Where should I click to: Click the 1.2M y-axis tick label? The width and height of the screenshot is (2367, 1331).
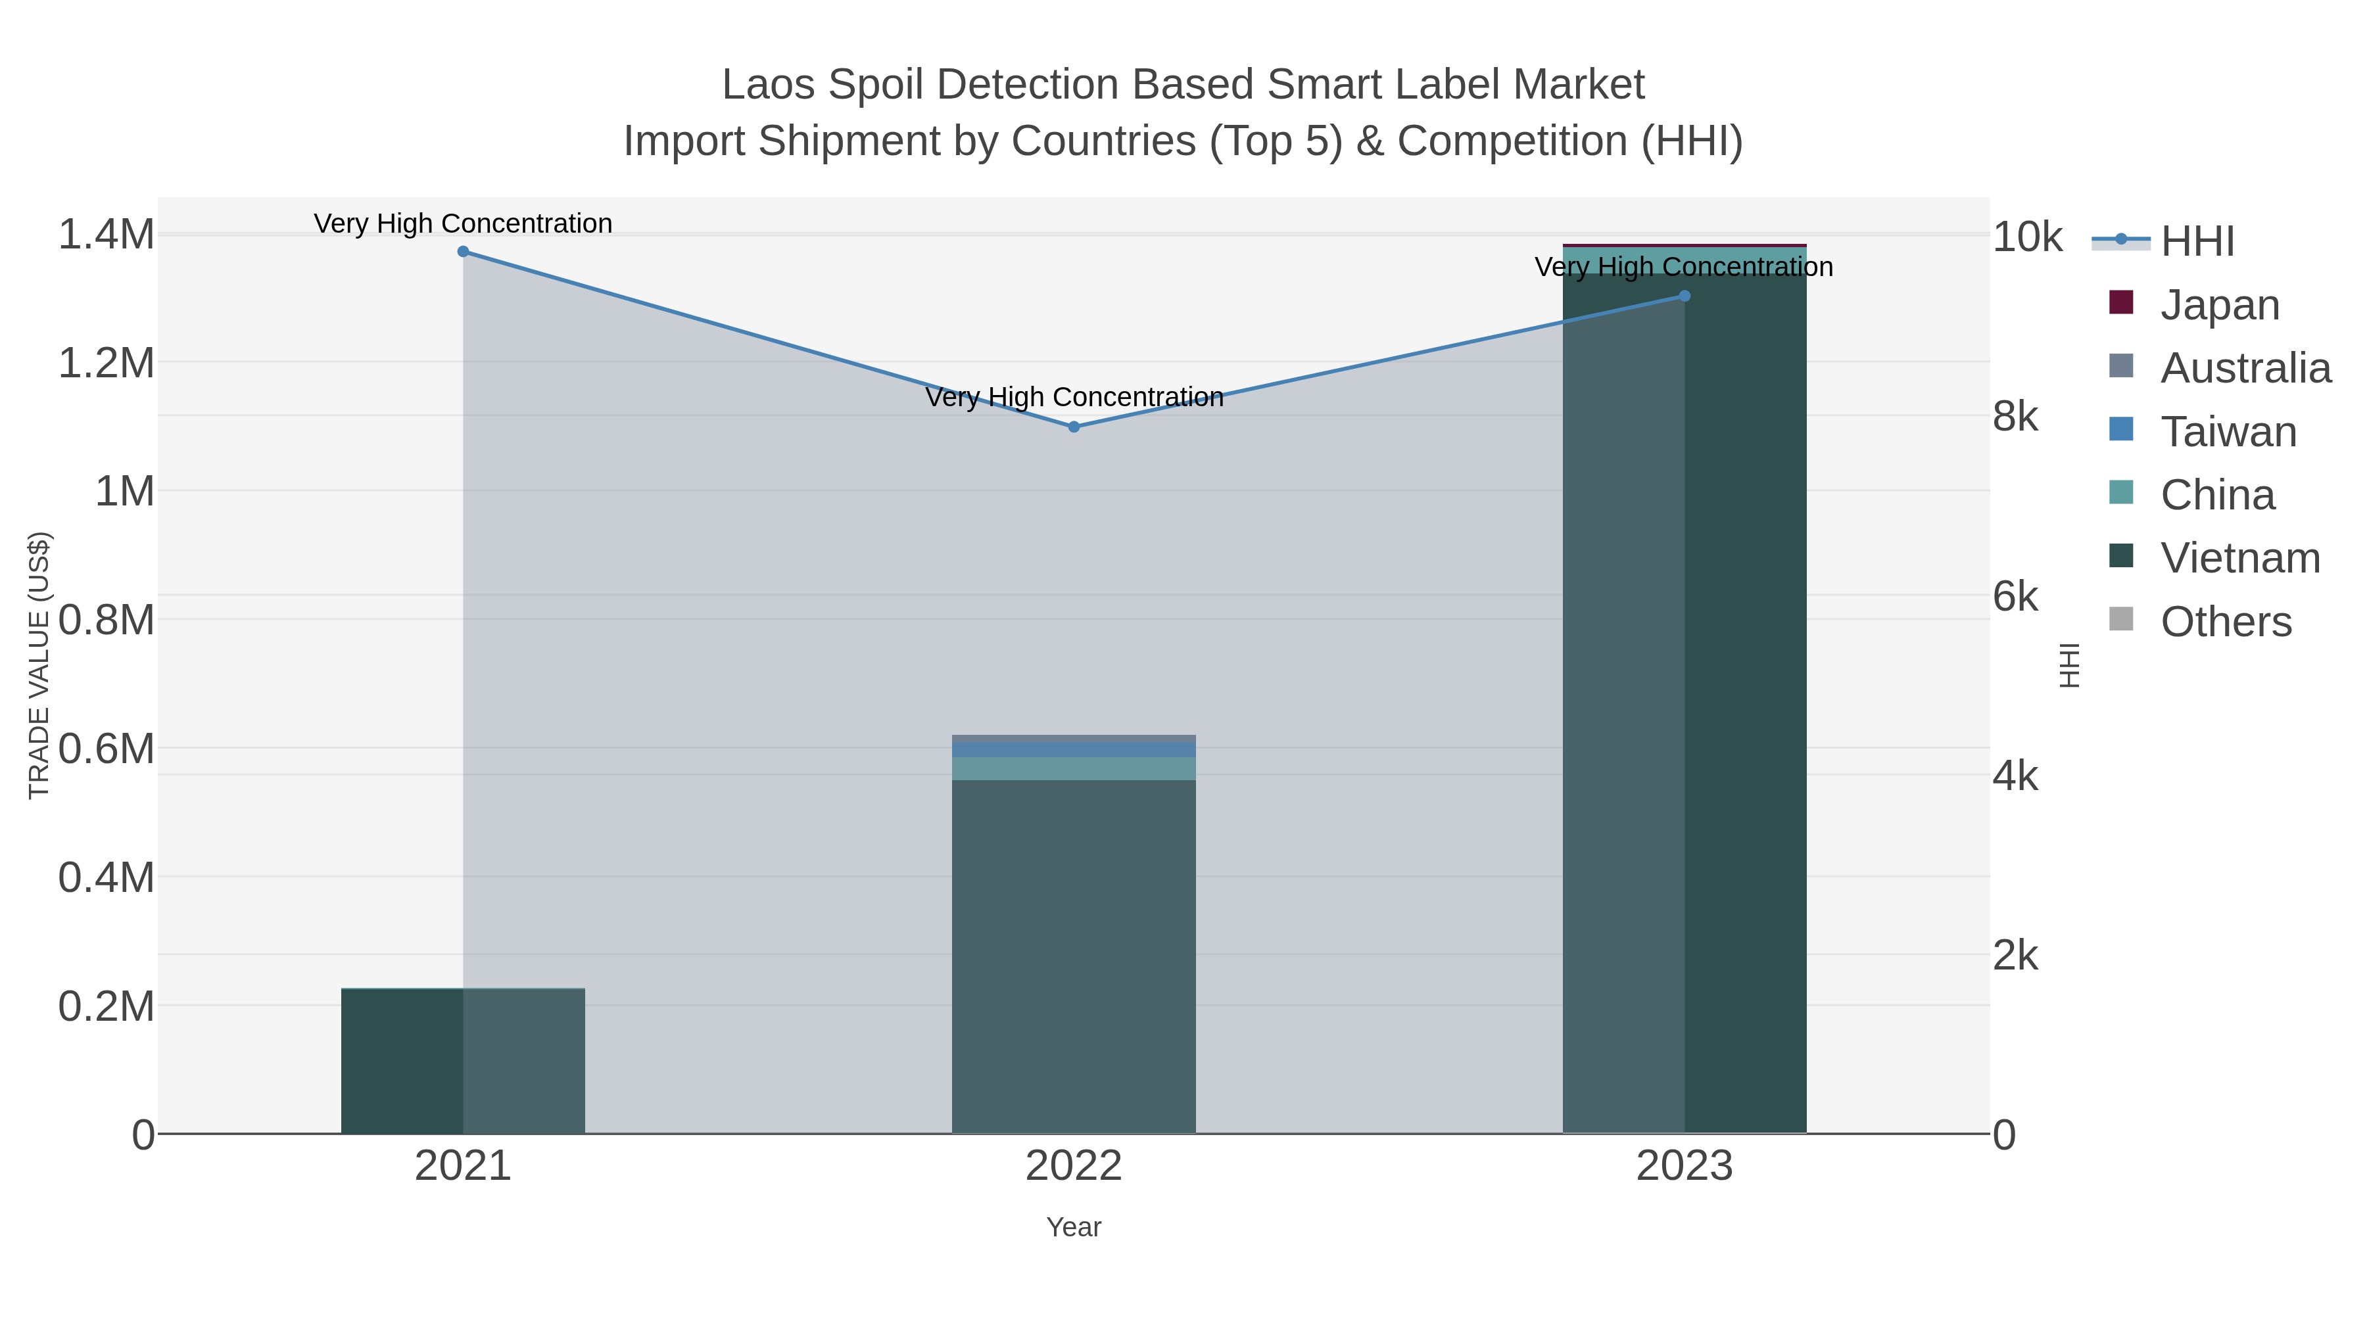[107, 363]
